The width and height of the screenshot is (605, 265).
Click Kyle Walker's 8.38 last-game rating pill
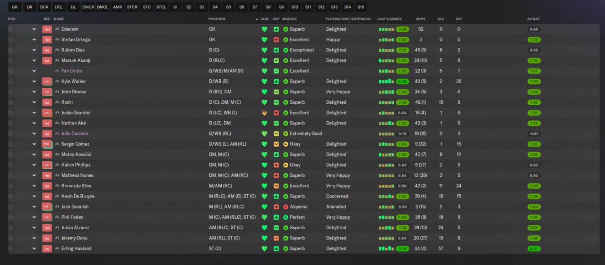[402, 82]
